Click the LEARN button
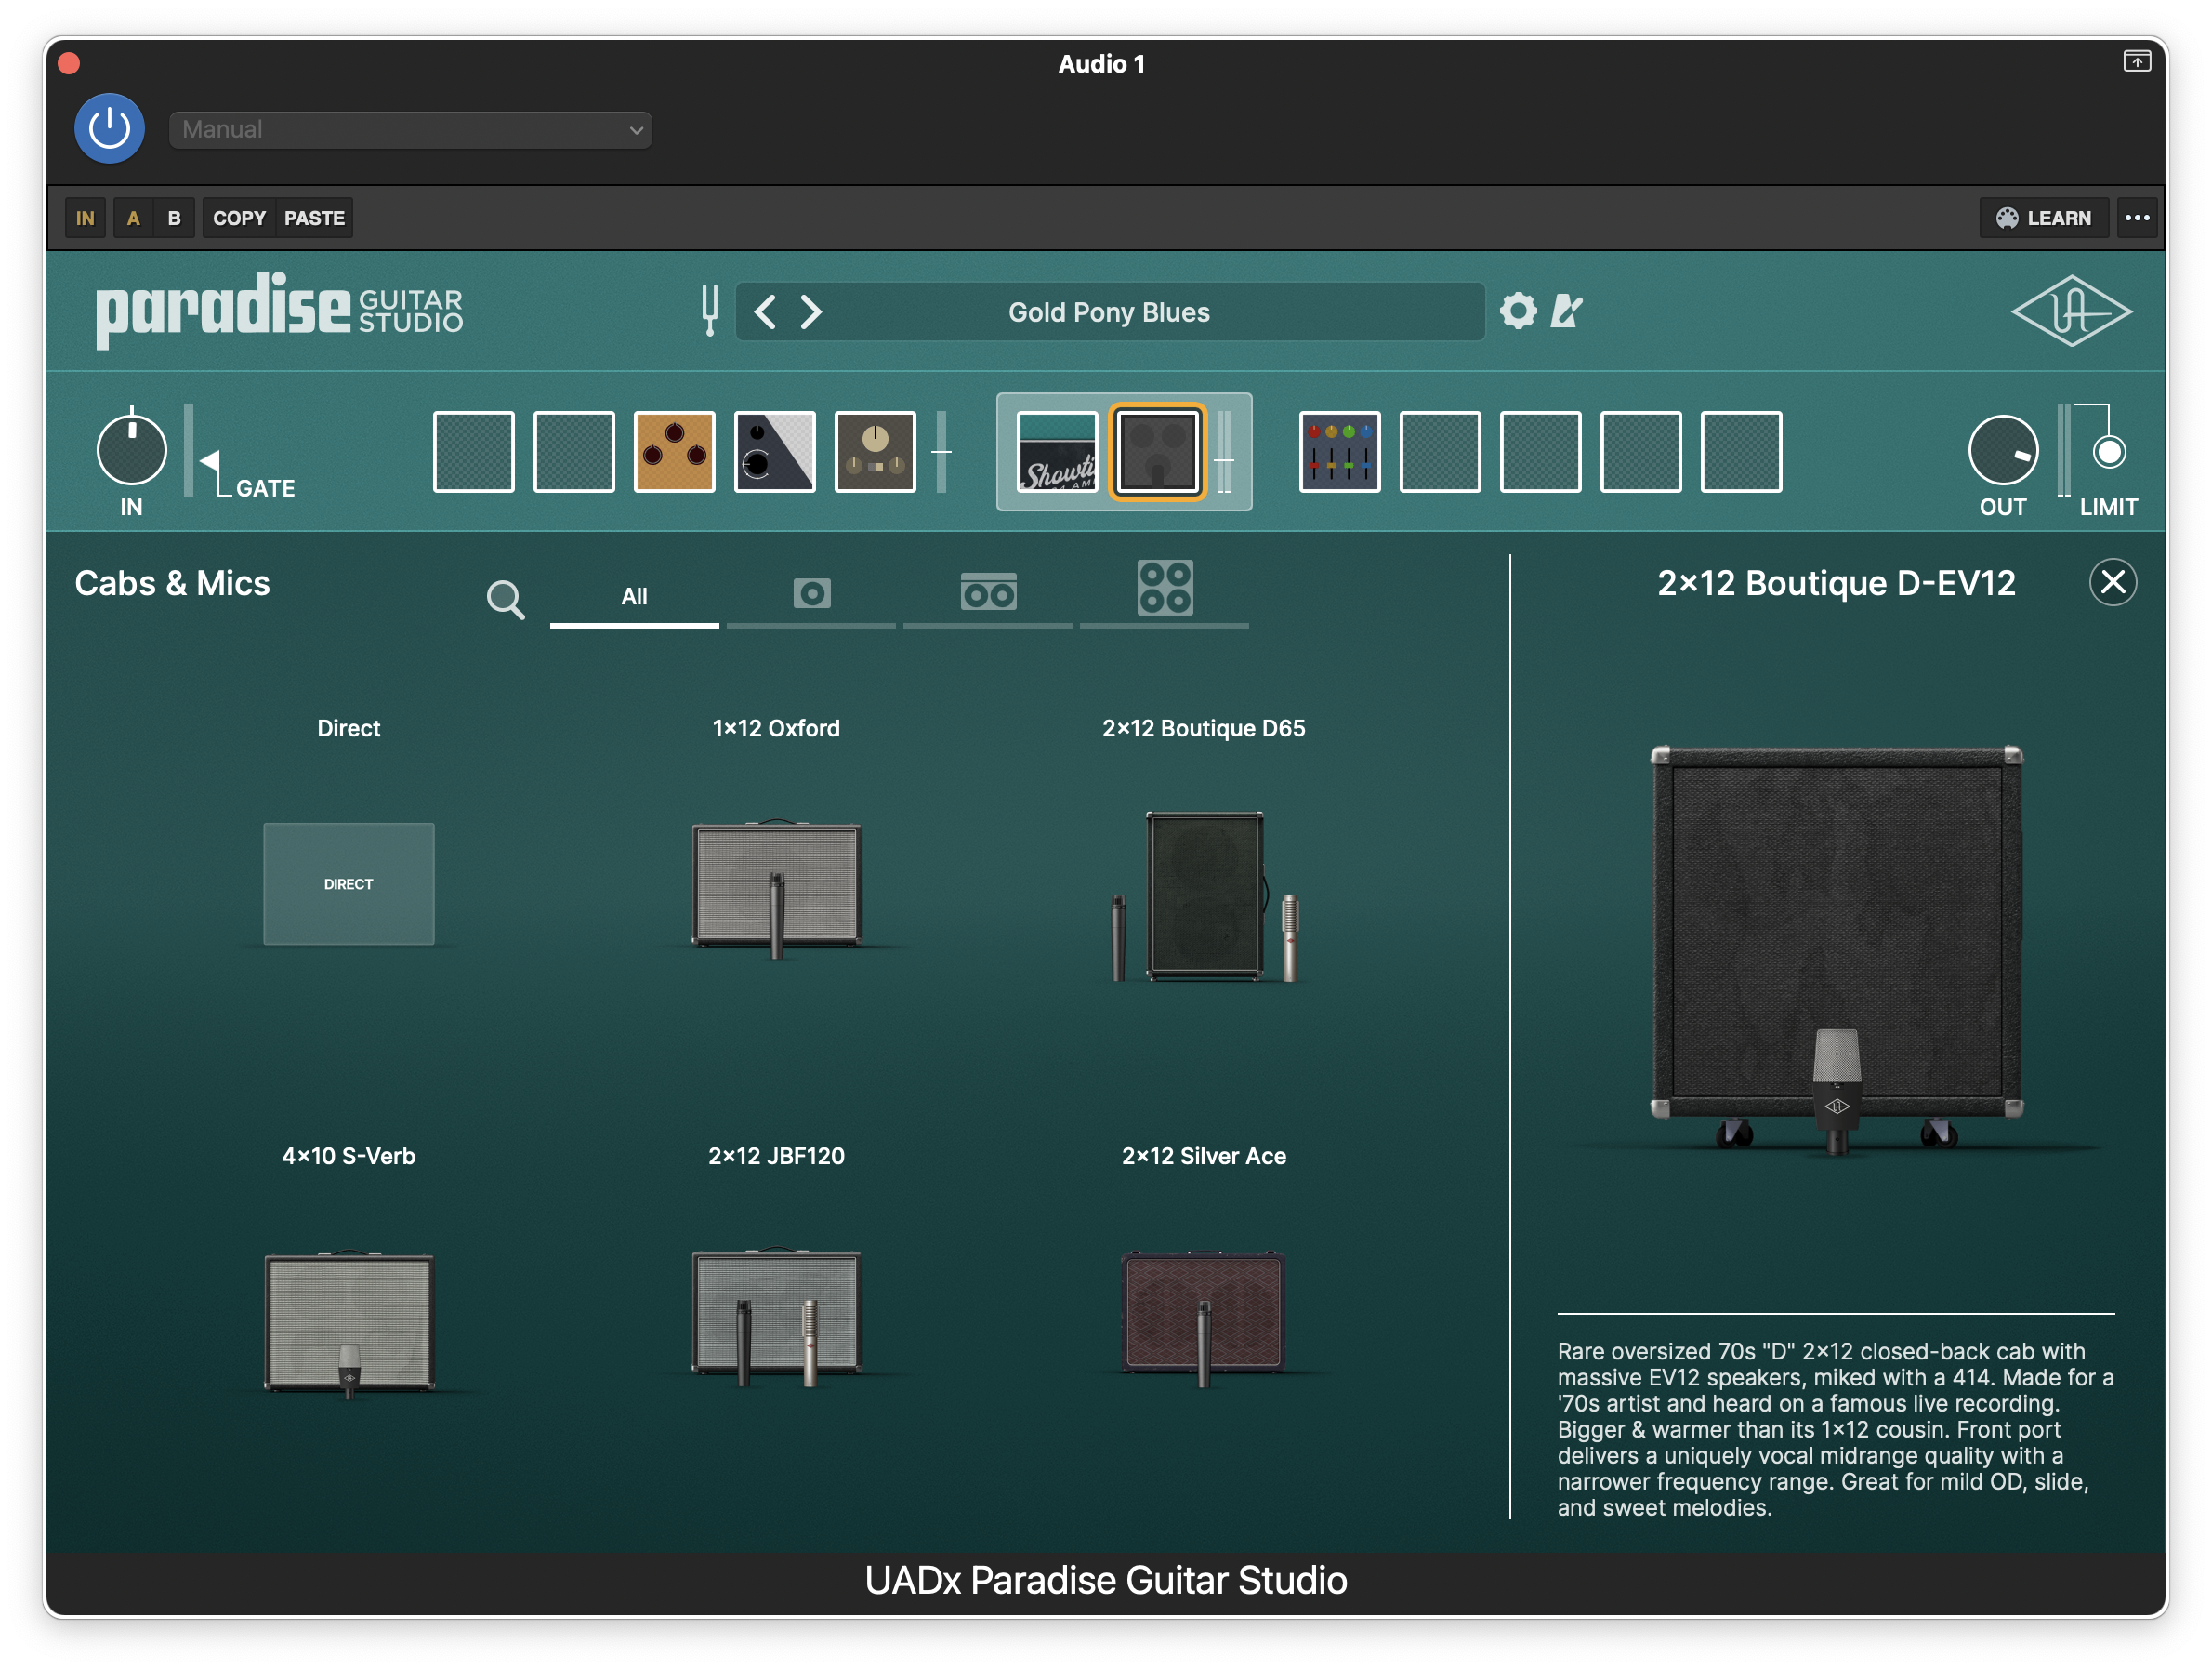Image resolution: width=2212 pixels, height=1670 pixels. click(2043, 219)
